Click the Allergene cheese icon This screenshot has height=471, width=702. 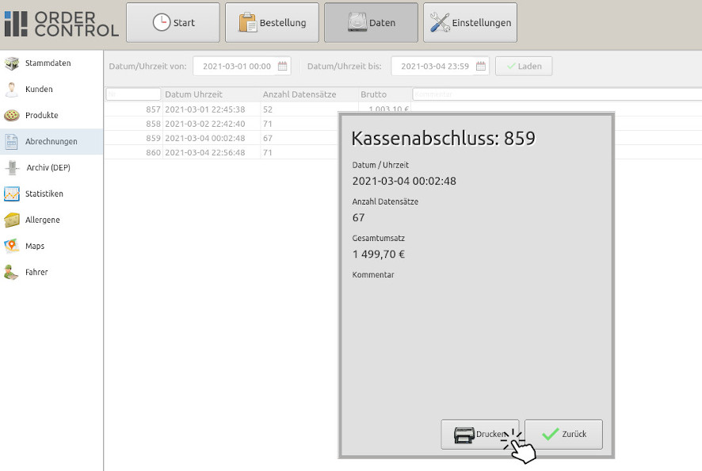click(12, 220)
